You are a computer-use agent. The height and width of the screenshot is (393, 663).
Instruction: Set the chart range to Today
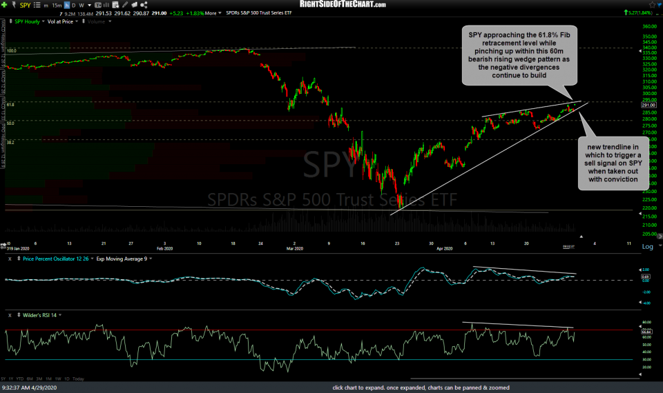coord(78,379)
